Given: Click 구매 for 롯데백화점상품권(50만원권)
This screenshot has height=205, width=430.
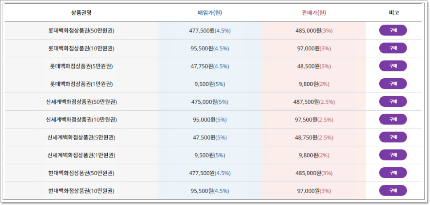Looking at the screenshot, I should coord(393,30).
